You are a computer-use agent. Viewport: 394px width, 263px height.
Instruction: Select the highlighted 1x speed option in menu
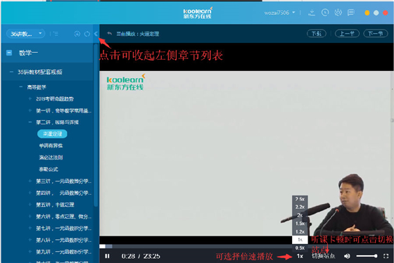pyautogui.click(x=300, y=240)
